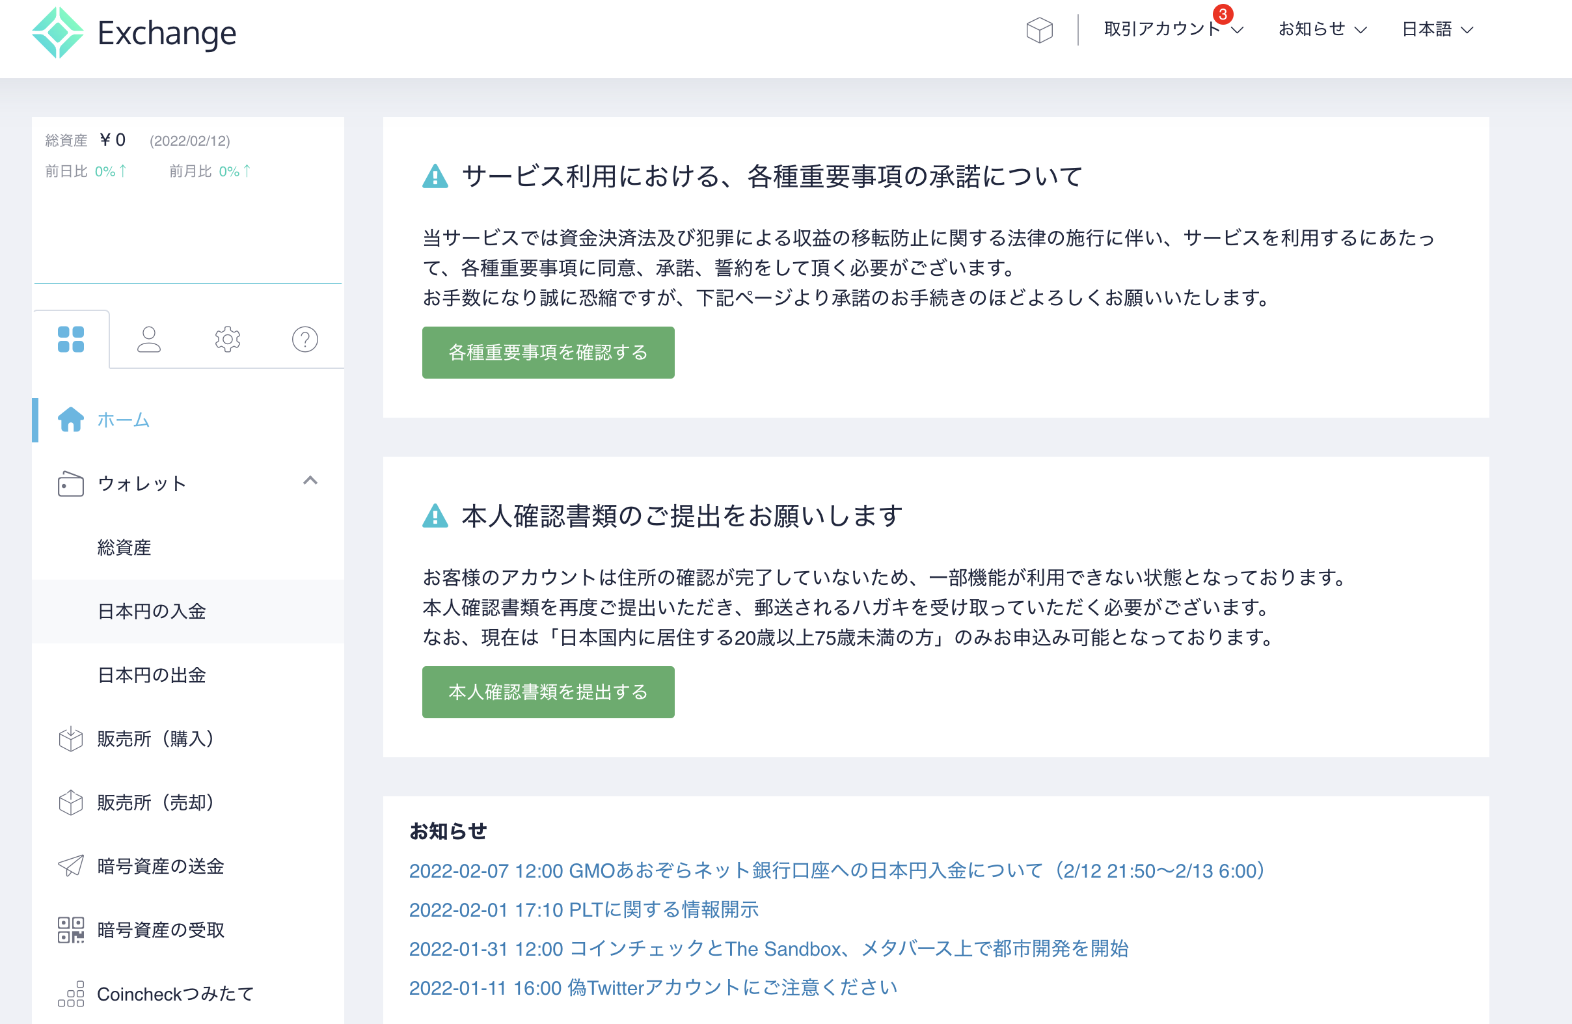Select the dashboard grid tab icon
1572x1024 pixels.
71,340
